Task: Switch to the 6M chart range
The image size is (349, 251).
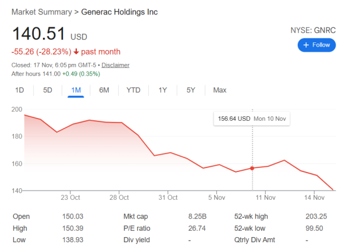Action: (x=104, y=90)
